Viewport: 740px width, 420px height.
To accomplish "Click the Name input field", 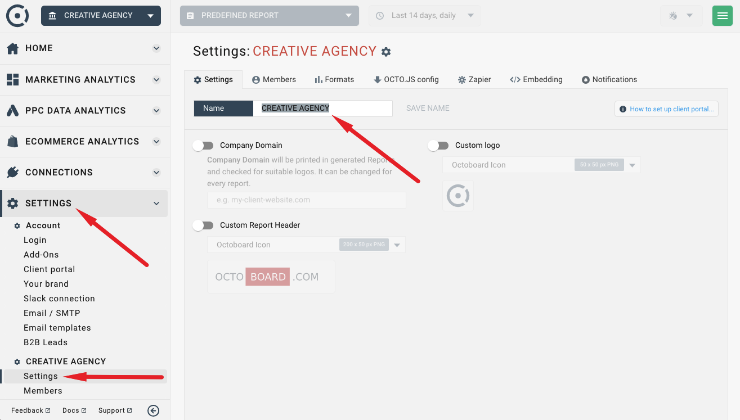I will click(x=322, y=108).
